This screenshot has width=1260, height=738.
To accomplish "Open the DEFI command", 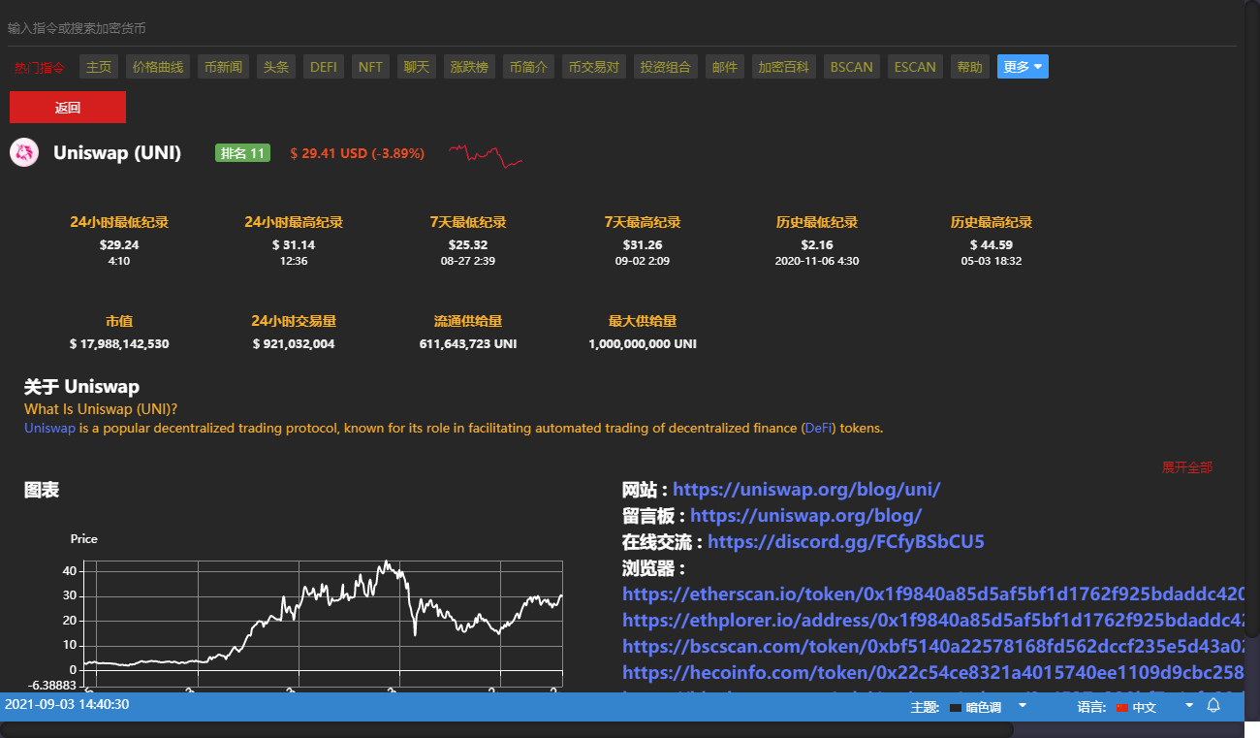I will [x=324, y=67].
